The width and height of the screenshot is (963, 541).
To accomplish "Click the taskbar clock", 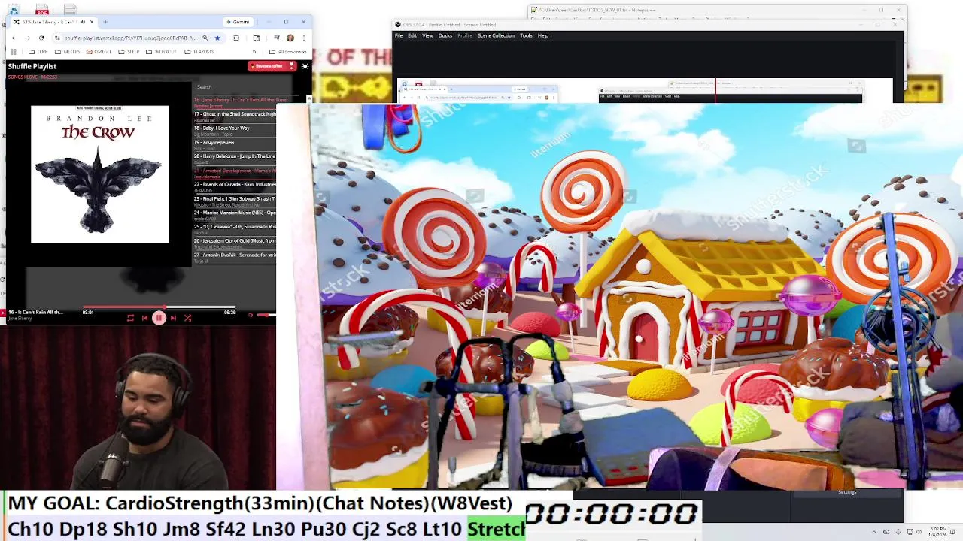I will click(938, 532).
